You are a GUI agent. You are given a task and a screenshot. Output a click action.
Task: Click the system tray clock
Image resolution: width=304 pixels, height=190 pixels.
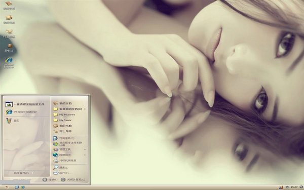pyautogui.click(x=294, y=187)
